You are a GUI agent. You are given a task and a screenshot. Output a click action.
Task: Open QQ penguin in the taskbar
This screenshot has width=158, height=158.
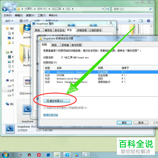[29, 155]
